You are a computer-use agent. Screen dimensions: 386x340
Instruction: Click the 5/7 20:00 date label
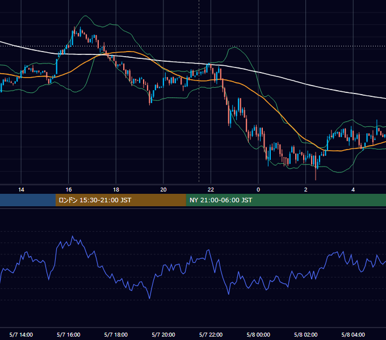coord(163,334)
